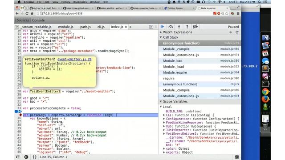
Task: Click the BUILD_TAG undefined variable
Action: coord(183,112)
